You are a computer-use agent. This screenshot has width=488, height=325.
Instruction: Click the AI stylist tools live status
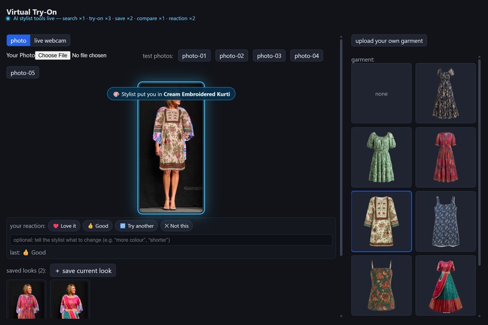click(101, 18)
